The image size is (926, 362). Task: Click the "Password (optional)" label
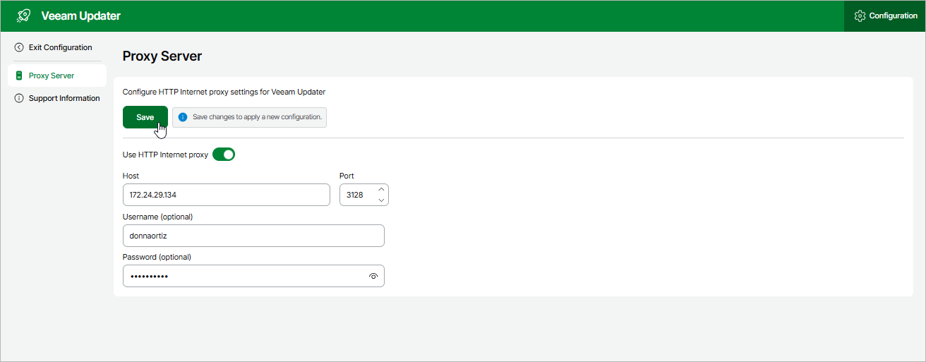click(157, 257)
